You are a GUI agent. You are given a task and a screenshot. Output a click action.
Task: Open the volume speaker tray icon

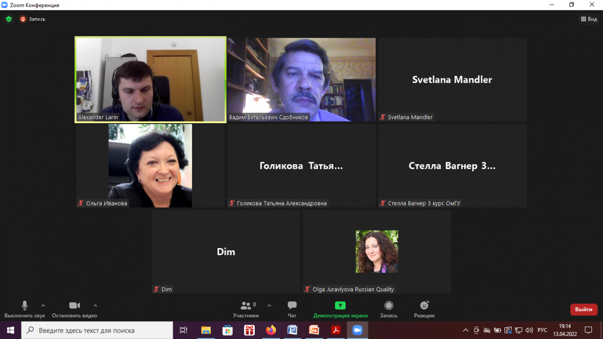pyautogui.click(x=529, y=330)
